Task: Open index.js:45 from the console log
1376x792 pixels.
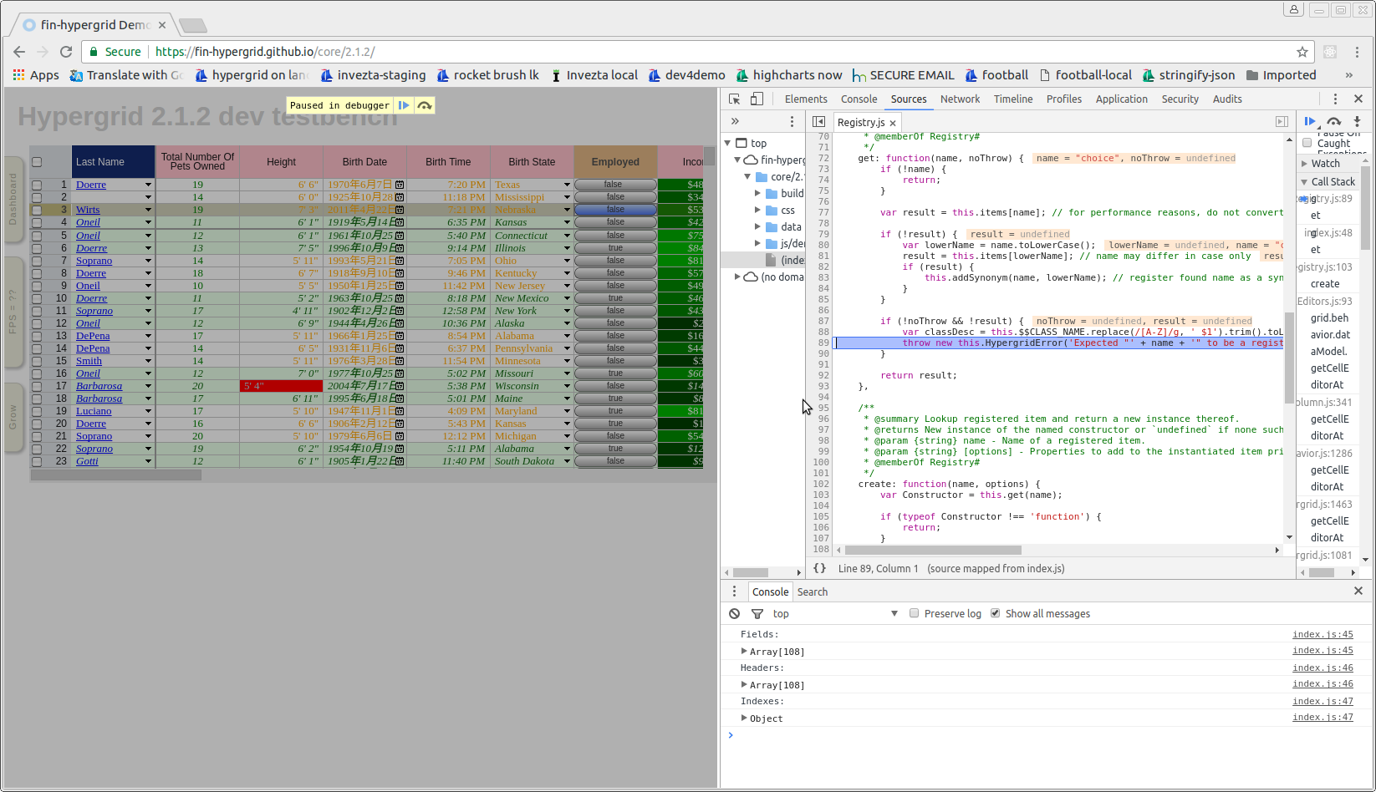Action: point(1322,634)
